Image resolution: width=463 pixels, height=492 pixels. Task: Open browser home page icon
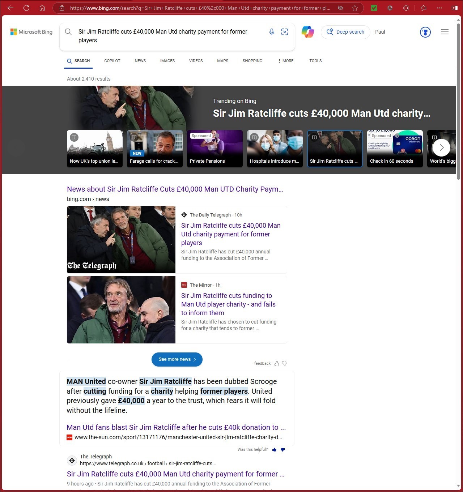coord(42,8)
